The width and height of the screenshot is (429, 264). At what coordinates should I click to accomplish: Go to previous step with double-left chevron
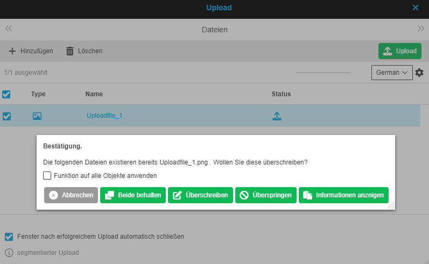(x=9, y=28)
